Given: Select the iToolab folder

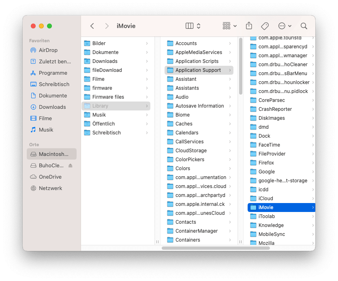Looking at the screenshot, I should (282, 216).
